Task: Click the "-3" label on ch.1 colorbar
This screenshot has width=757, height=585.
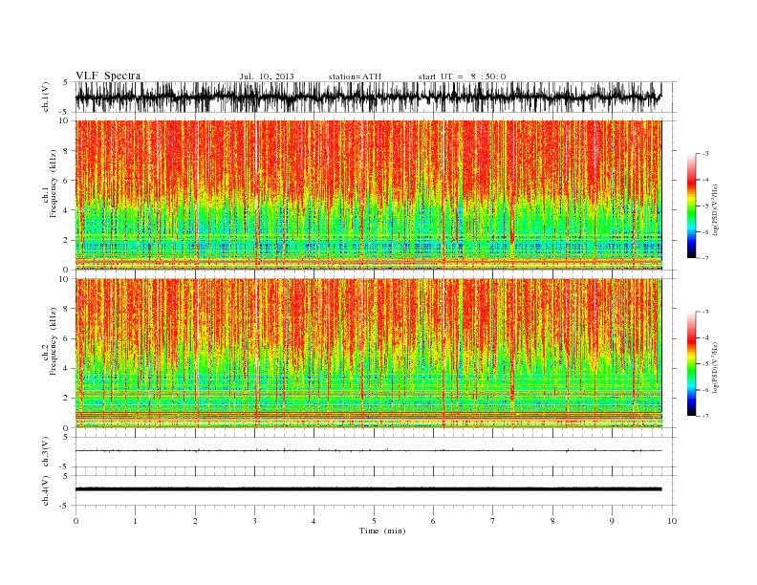Action: (x=704, y=154)
